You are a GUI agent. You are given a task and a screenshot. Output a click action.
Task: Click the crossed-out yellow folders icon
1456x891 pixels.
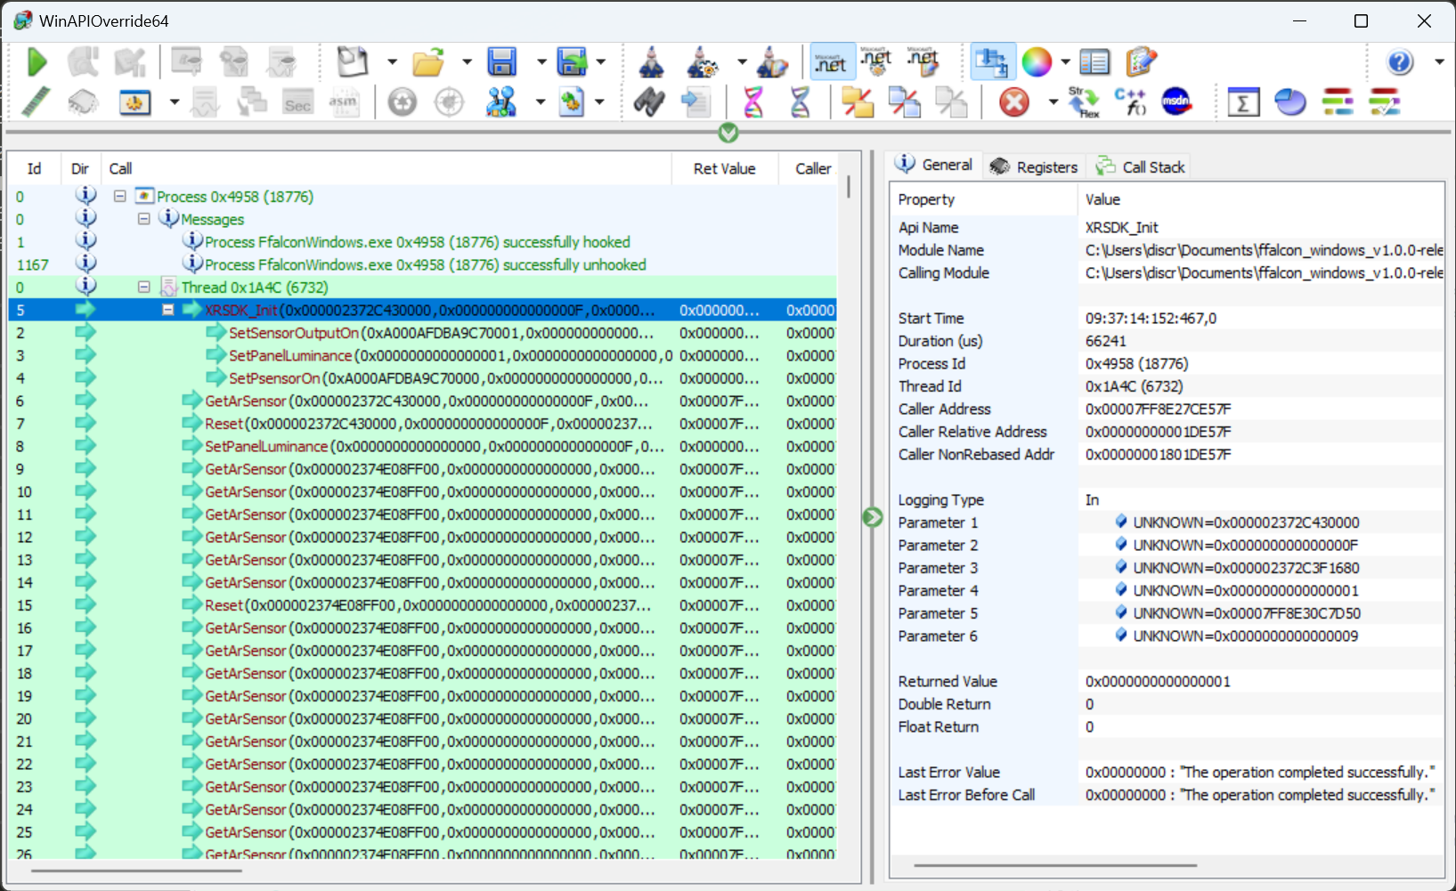point(858,102)
